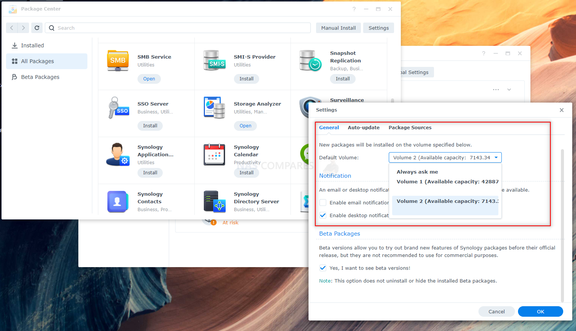
Task: Click the Manual Install button
Action: point(338,28)
